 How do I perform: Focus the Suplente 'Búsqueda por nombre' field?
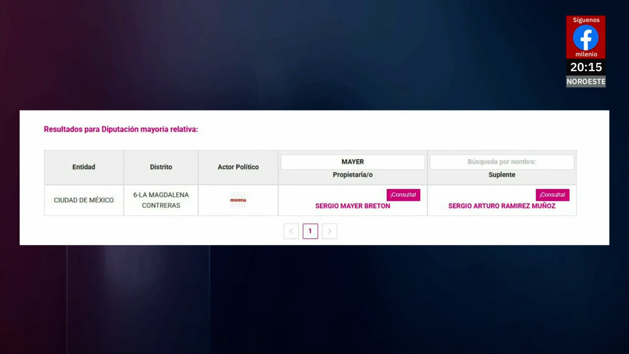502,162
